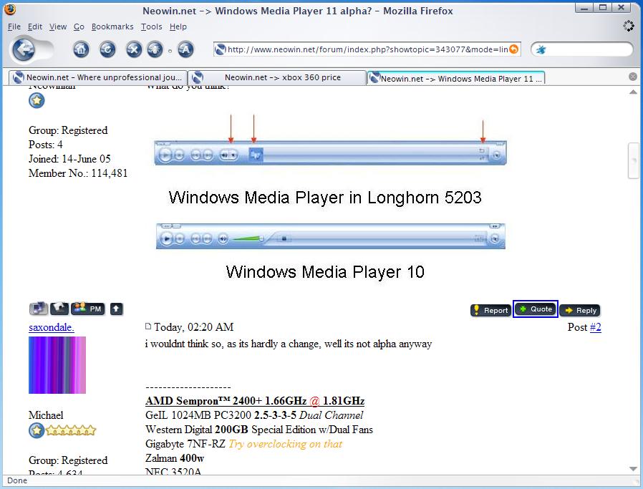The width and height of the screenshot is (643, 489).
Task: Reload the page with the refresh icon
Action: pyautogui.click(x=107, y=50)
